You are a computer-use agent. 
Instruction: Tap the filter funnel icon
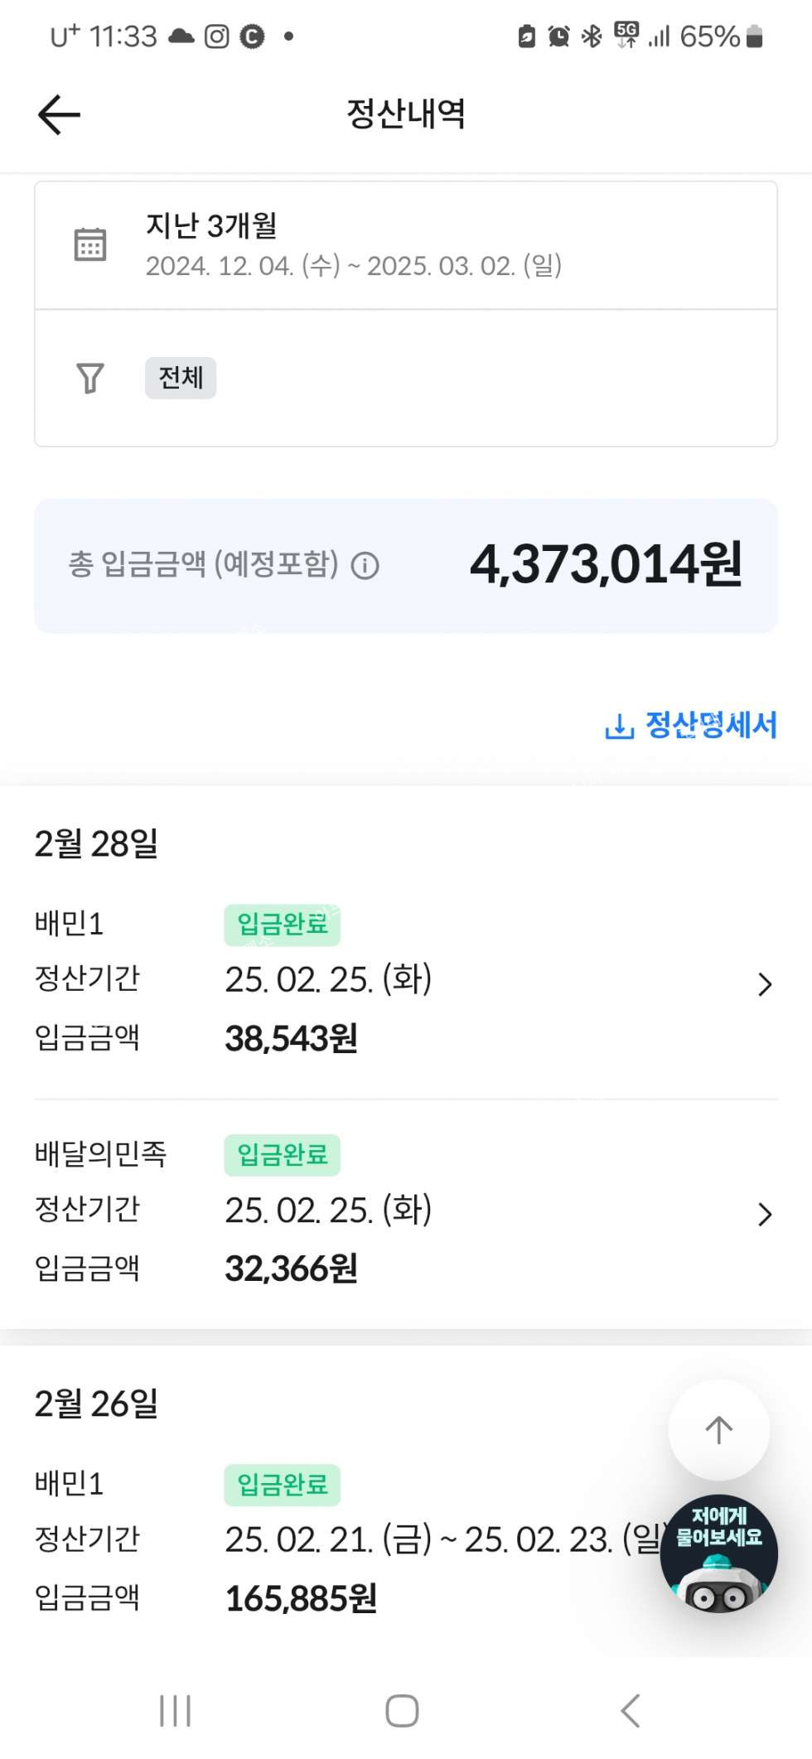pos(89,378)
